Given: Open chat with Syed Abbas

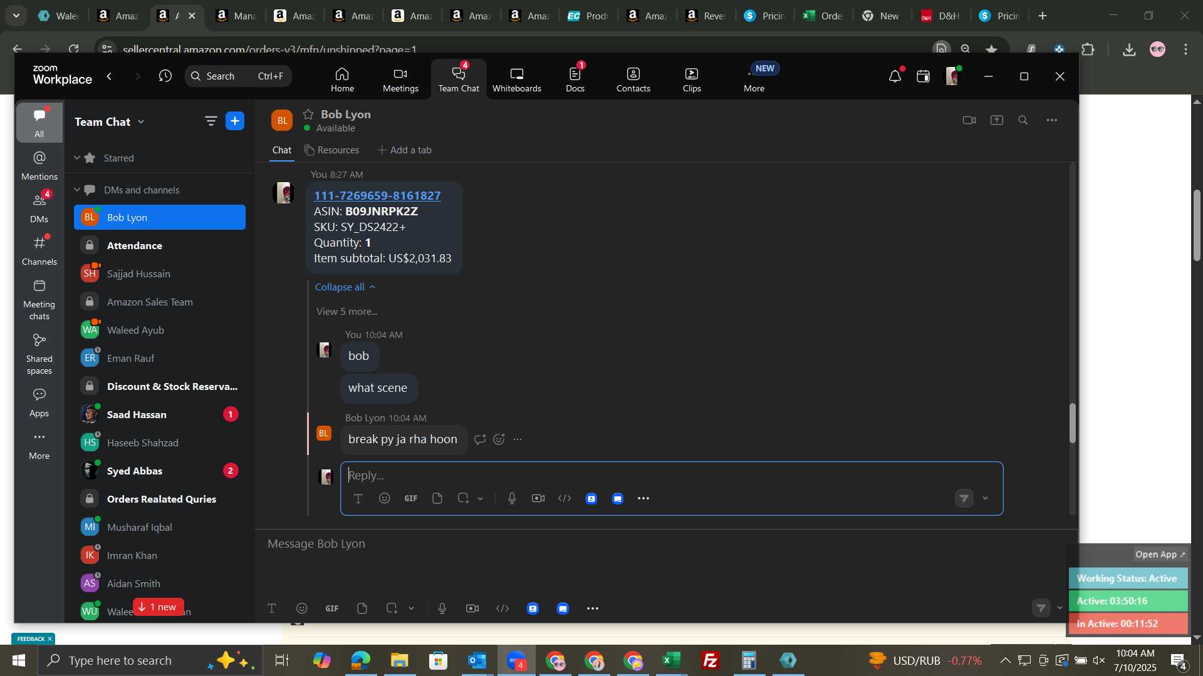Looking at the screenshot, I should click(160, 471).
